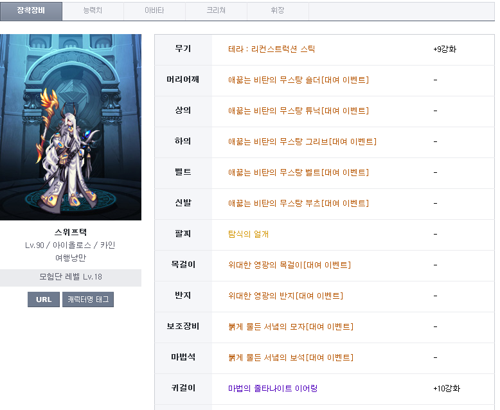Viewport: 500px width, 410px height.
Task: Open 애끓는 비탄의 무스탕 튜닉 item
Action: point(298,111)
